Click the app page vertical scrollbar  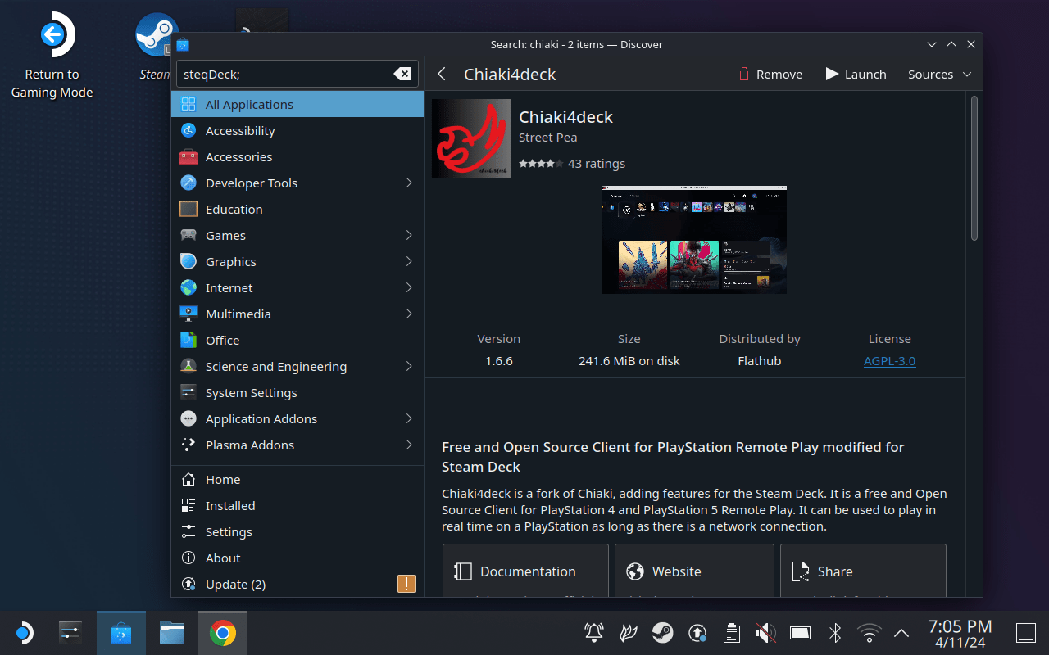point(974,168)
